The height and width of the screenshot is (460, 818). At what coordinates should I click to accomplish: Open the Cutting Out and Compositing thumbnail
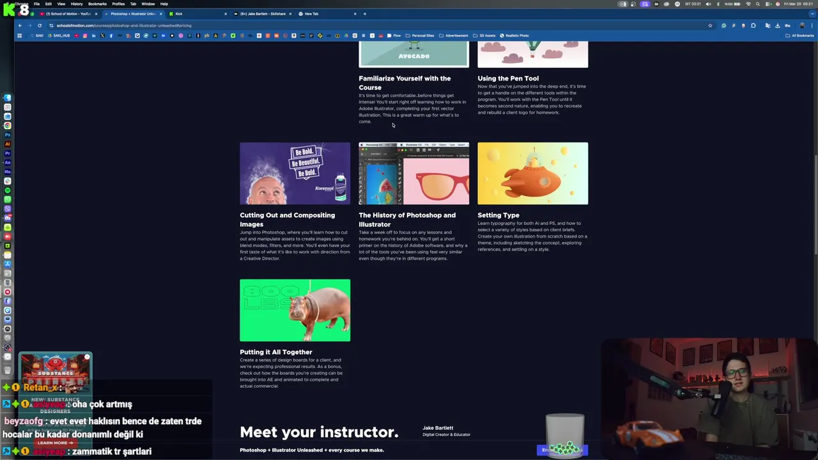[295, 173]
